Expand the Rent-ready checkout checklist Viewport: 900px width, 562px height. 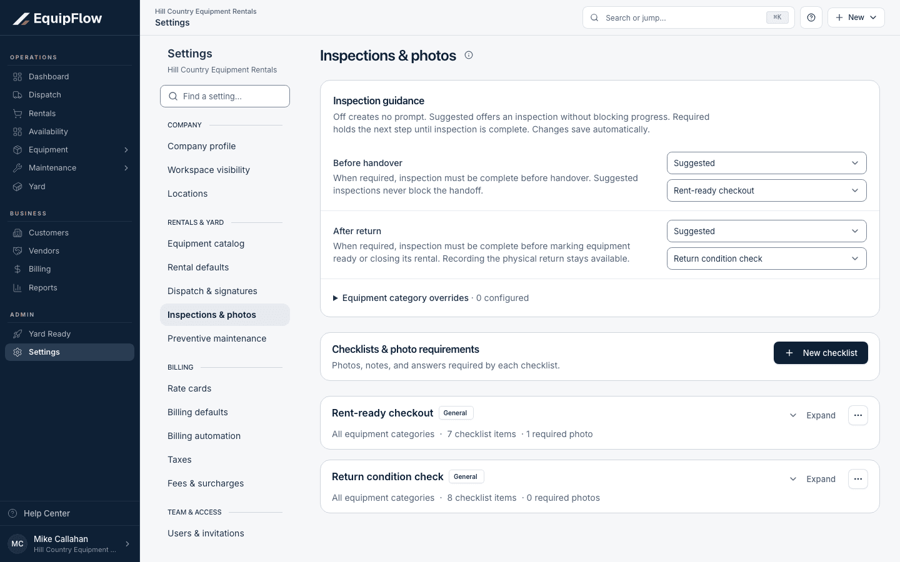[x=812, y=415]
